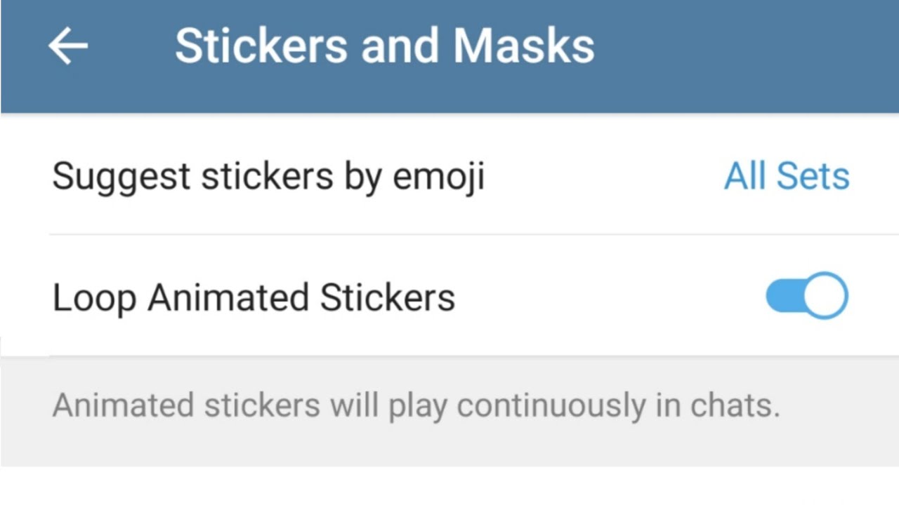Click the word Stickers in the header title
899x505 pixels.
261,46
